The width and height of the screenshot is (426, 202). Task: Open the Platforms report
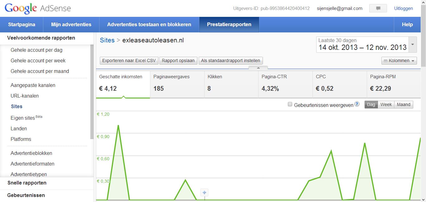click(21, 139)
